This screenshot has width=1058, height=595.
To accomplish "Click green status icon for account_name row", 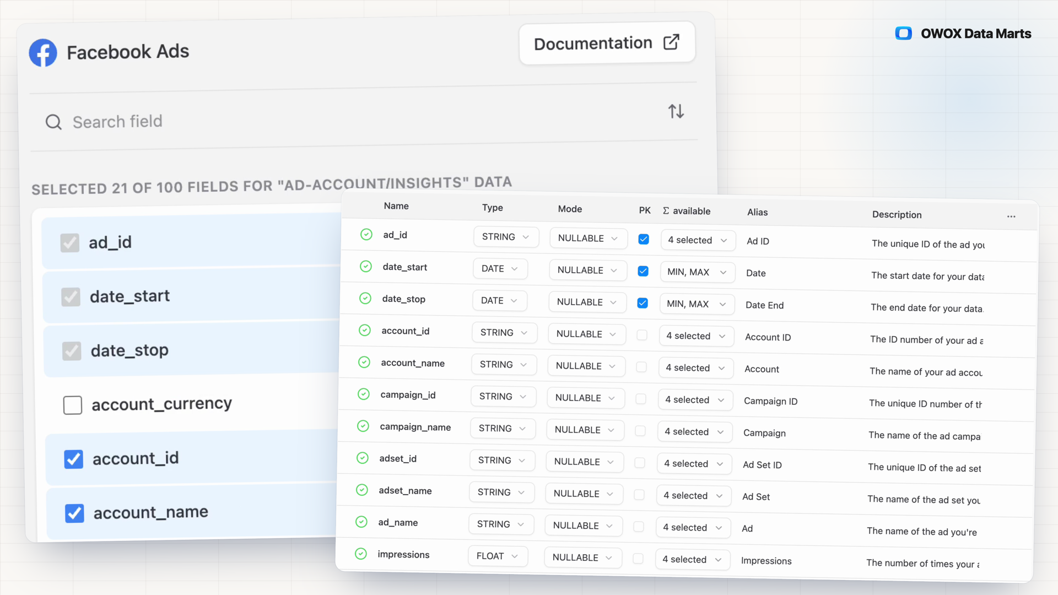I will pyautogui.click(x=364, y=363).
